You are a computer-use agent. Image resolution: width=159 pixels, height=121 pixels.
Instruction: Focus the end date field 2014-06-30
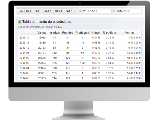(x=129, y=11)
